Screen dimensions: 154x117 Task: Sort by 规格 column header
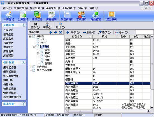pos(104,37)
